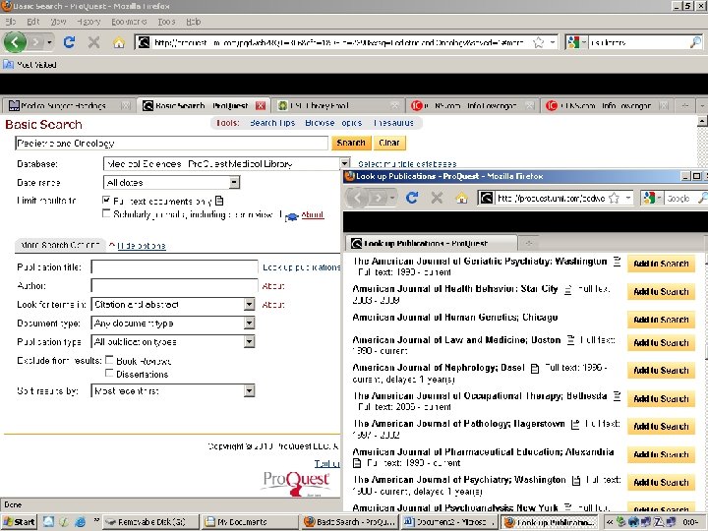The image size is (708, 531).
Task: Open Date range All dates dropdown
Action: 234,183
